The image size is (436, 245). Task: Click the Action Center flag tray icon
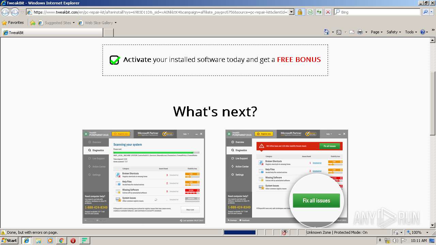point(403,241)
